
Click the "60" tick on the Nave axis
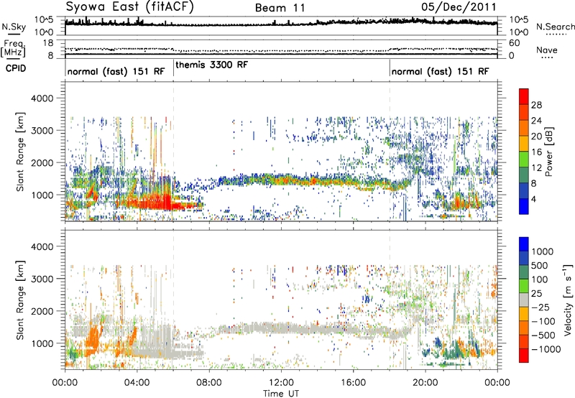(514, 43)
